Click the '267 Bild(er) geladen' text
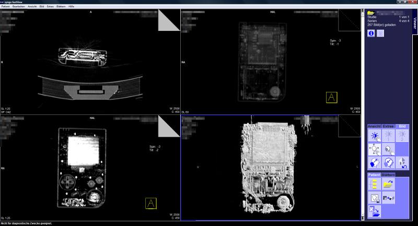 pos(381,25)
